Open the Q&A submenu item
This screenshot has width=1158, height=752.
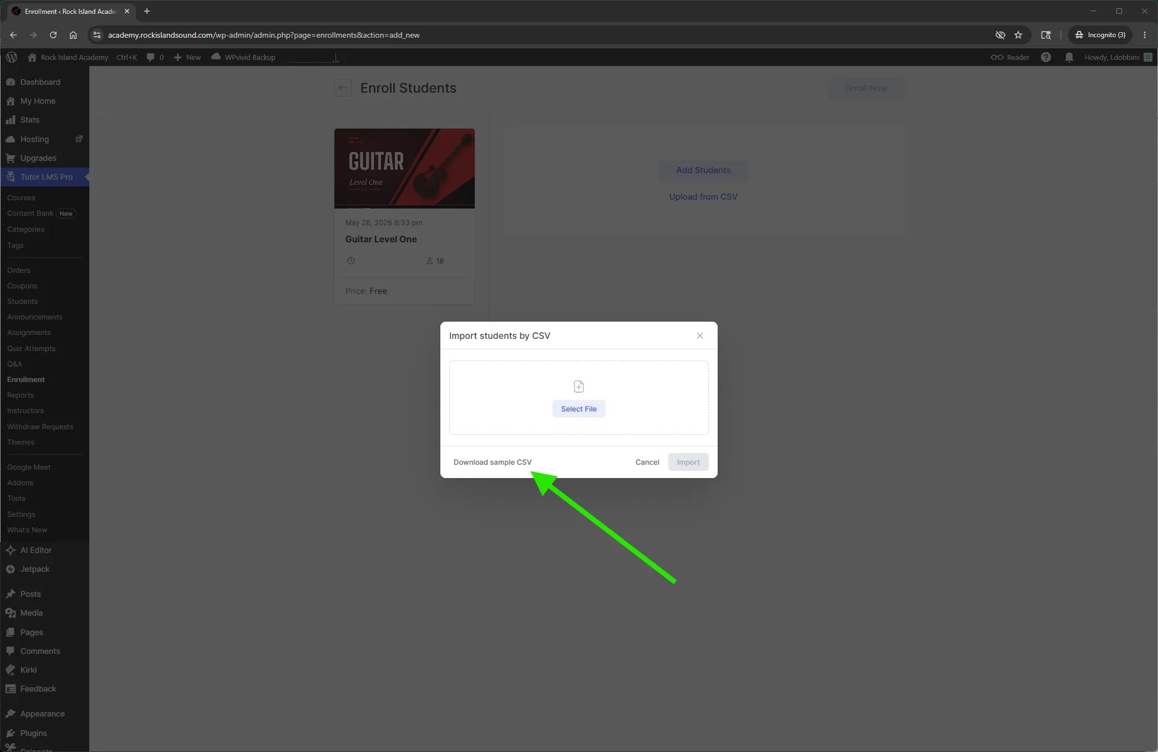(x=14, y=364)
